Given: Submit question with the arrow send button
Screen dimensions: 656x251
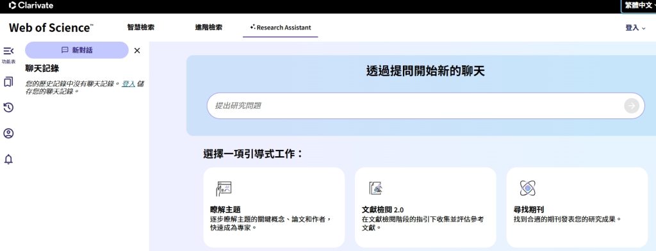Looking at the screenshot, I should [x=631, y=106].
